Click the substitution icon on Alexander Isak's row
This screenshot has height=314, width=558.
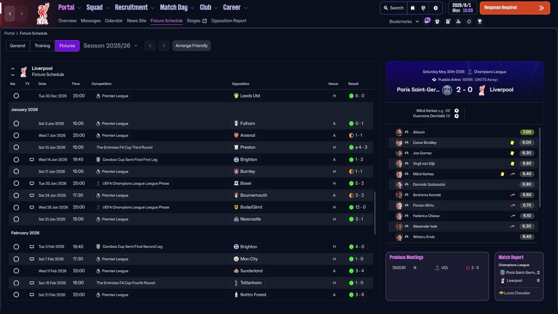tap(513, 226)
